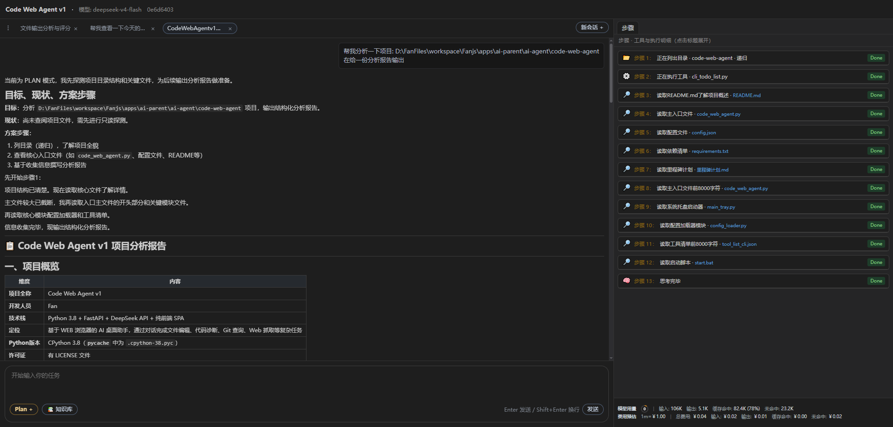Expand step 5 读取配置文件
The height and width of the screenshot is (427, 893).
[672, 132]
